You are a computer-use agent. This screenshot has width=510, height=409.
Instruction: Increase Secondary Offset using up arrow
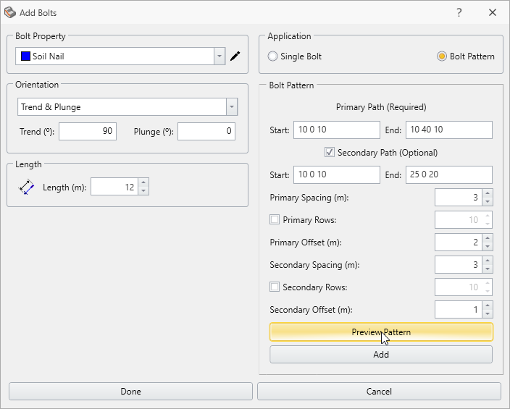coord(488,305)
